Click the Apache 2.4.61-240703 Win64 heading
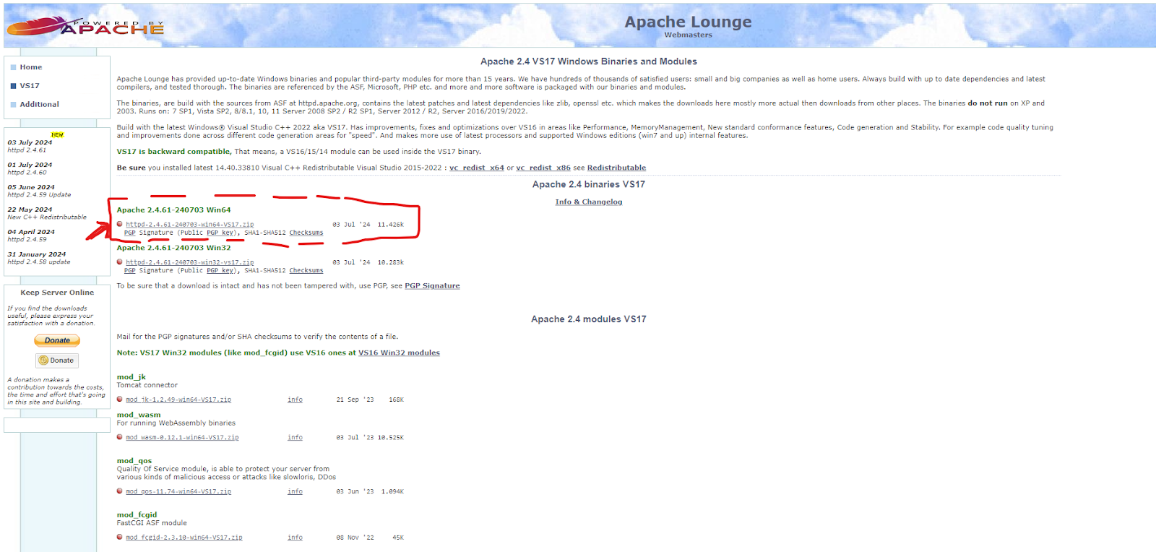 pos(174,210)
